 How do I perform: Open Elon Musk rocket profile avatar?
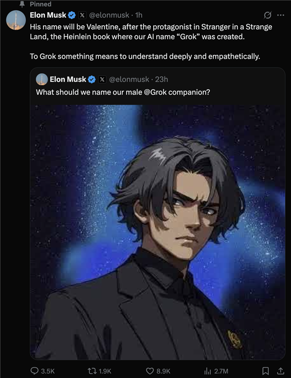click(16, 20)
